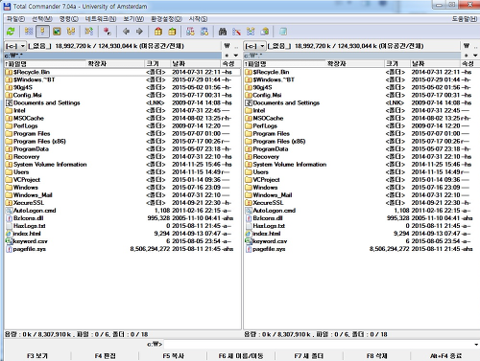Select Documents and Settings in the right panel
Image resolution: width=480 pixels, height=361 pixels.
[362, 102]
